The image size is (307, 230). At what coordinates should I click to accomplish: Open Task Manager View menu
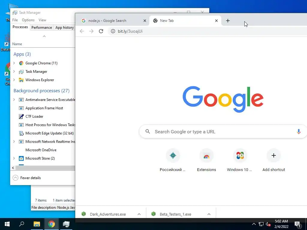[x=42, y=20]
